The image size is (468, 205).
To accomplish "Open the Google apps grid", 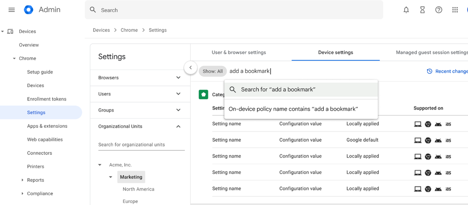I will pos(455,10).
